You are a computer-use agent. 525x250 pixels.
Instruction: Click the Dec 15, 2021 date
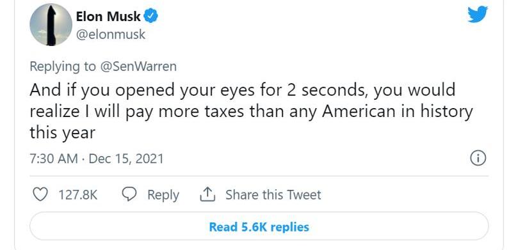[126, 159]
